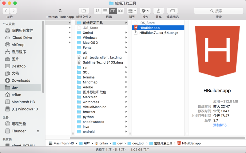
Task: Expand the Mac OS X folder arrow
Action: [x=126, y=43]
